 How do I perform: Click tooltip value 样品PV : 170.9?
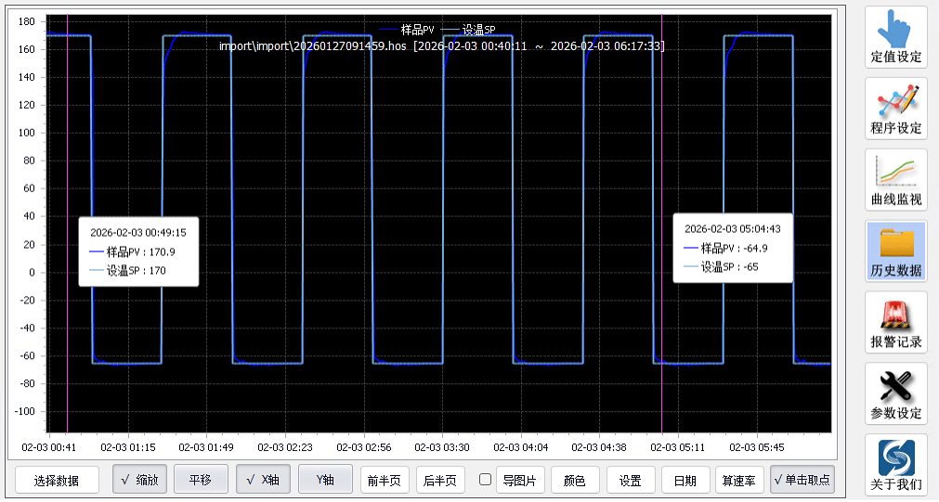pos(132,251)
